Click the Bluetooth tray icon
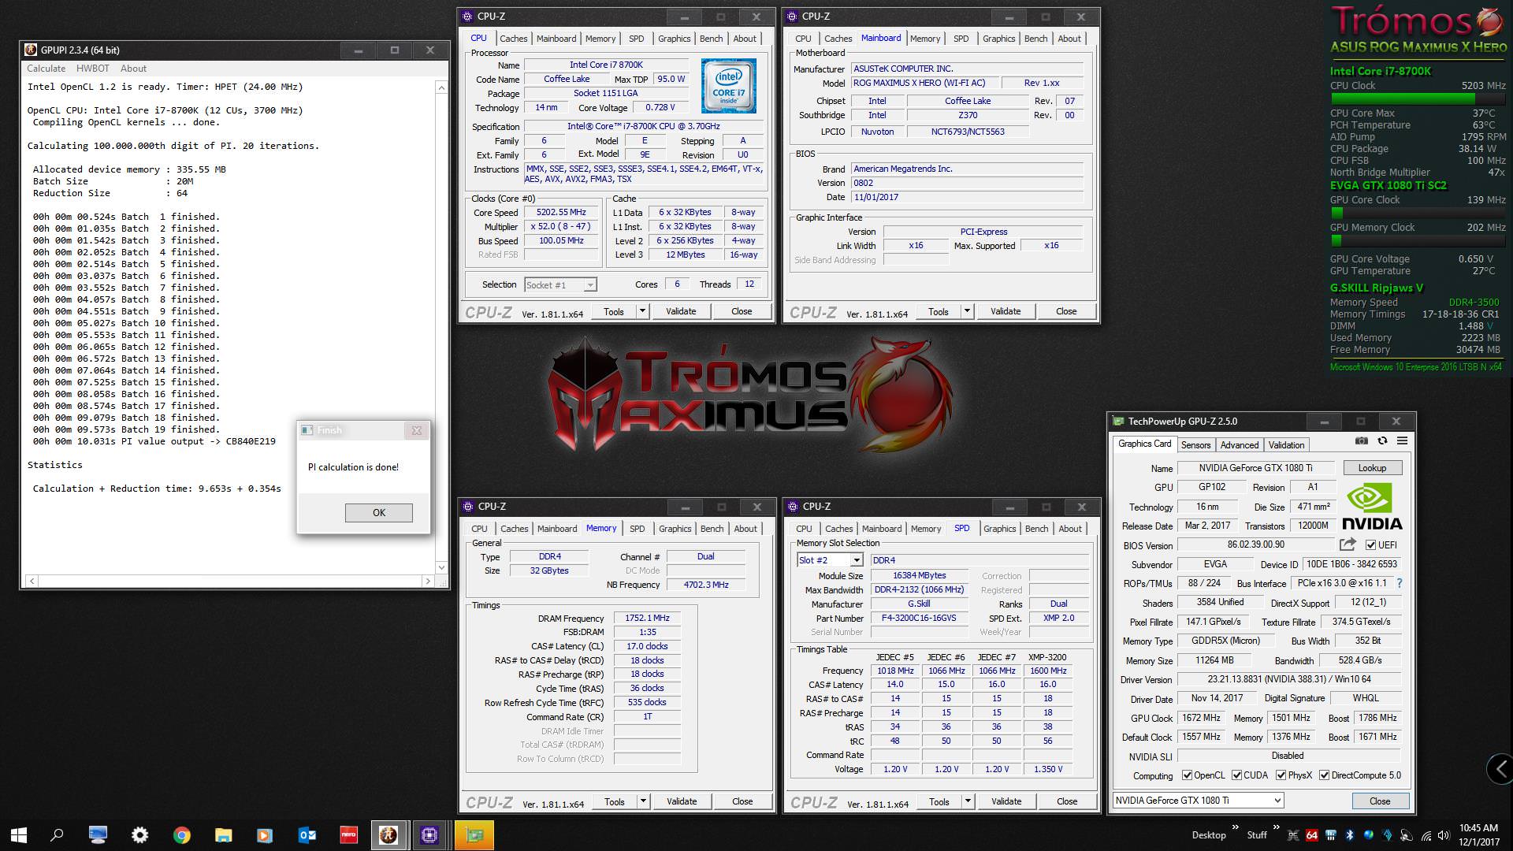 click(x=1349, y=835)
